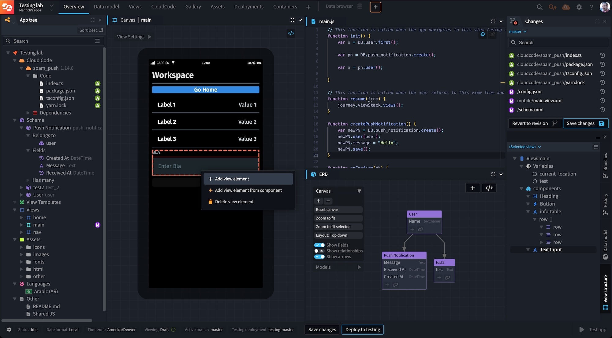The image size is (612, 338).
Task: Switch to Data model tab
Action: (x=106, y=7)
